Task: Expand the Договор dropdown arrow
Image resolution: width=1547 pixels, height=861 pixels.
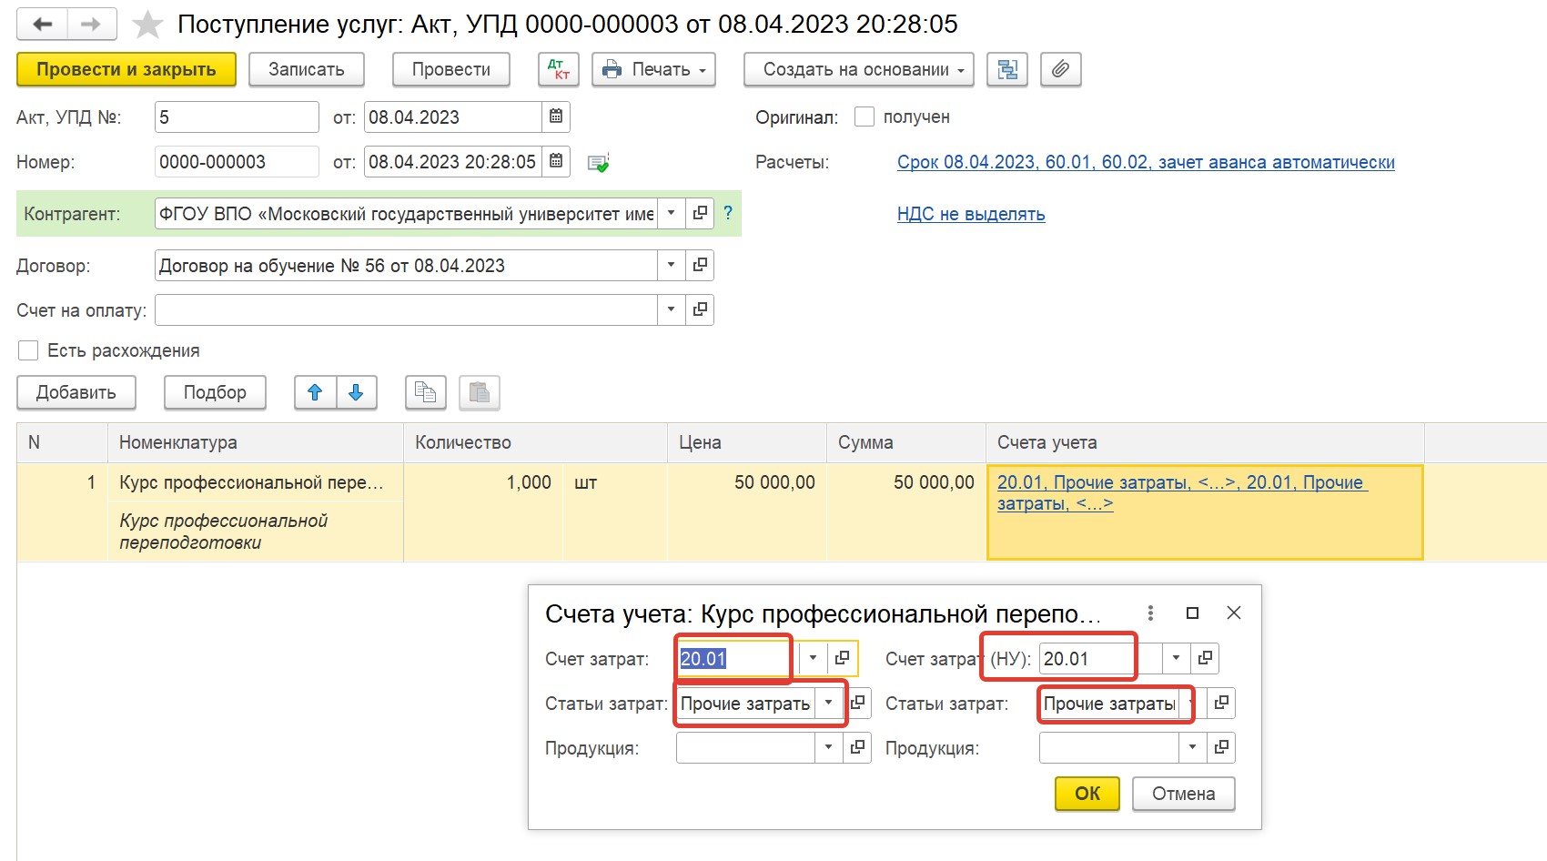Action: pos(671,265)
